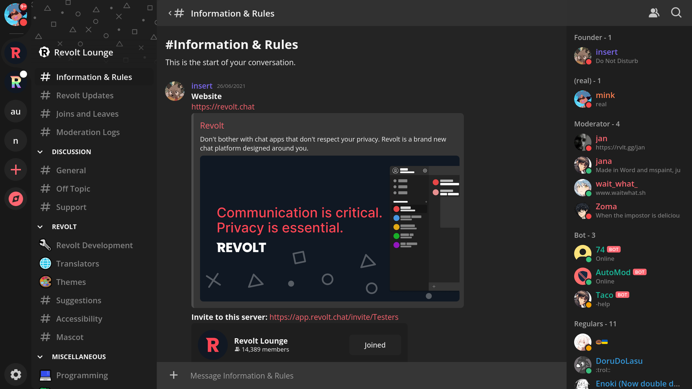Image resolution: width=692 pixels, height=389 pixels.
Task: Open the Information & Rules channel
Action: pyautogui.click(x=94, y=76)
